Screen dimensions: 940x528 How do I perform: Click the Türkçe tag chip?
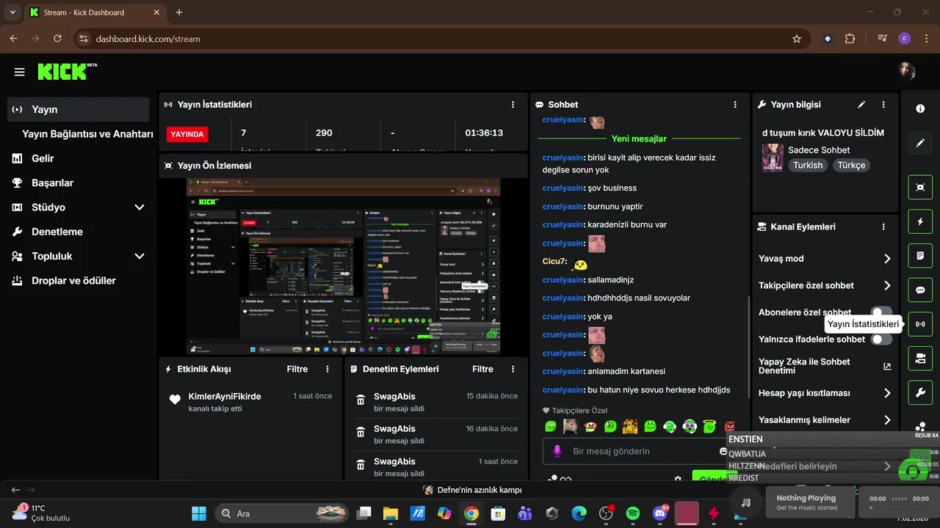pos(852,165)
